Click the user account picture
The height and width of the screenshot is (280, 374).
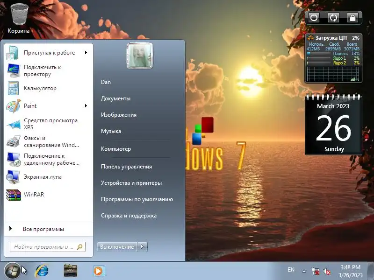coord(139,56)
